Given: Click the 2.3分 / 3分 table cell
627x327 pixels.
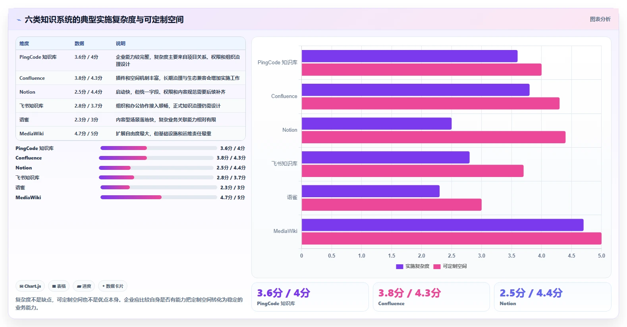Looking at the screenshot, I should click(86, 120).
